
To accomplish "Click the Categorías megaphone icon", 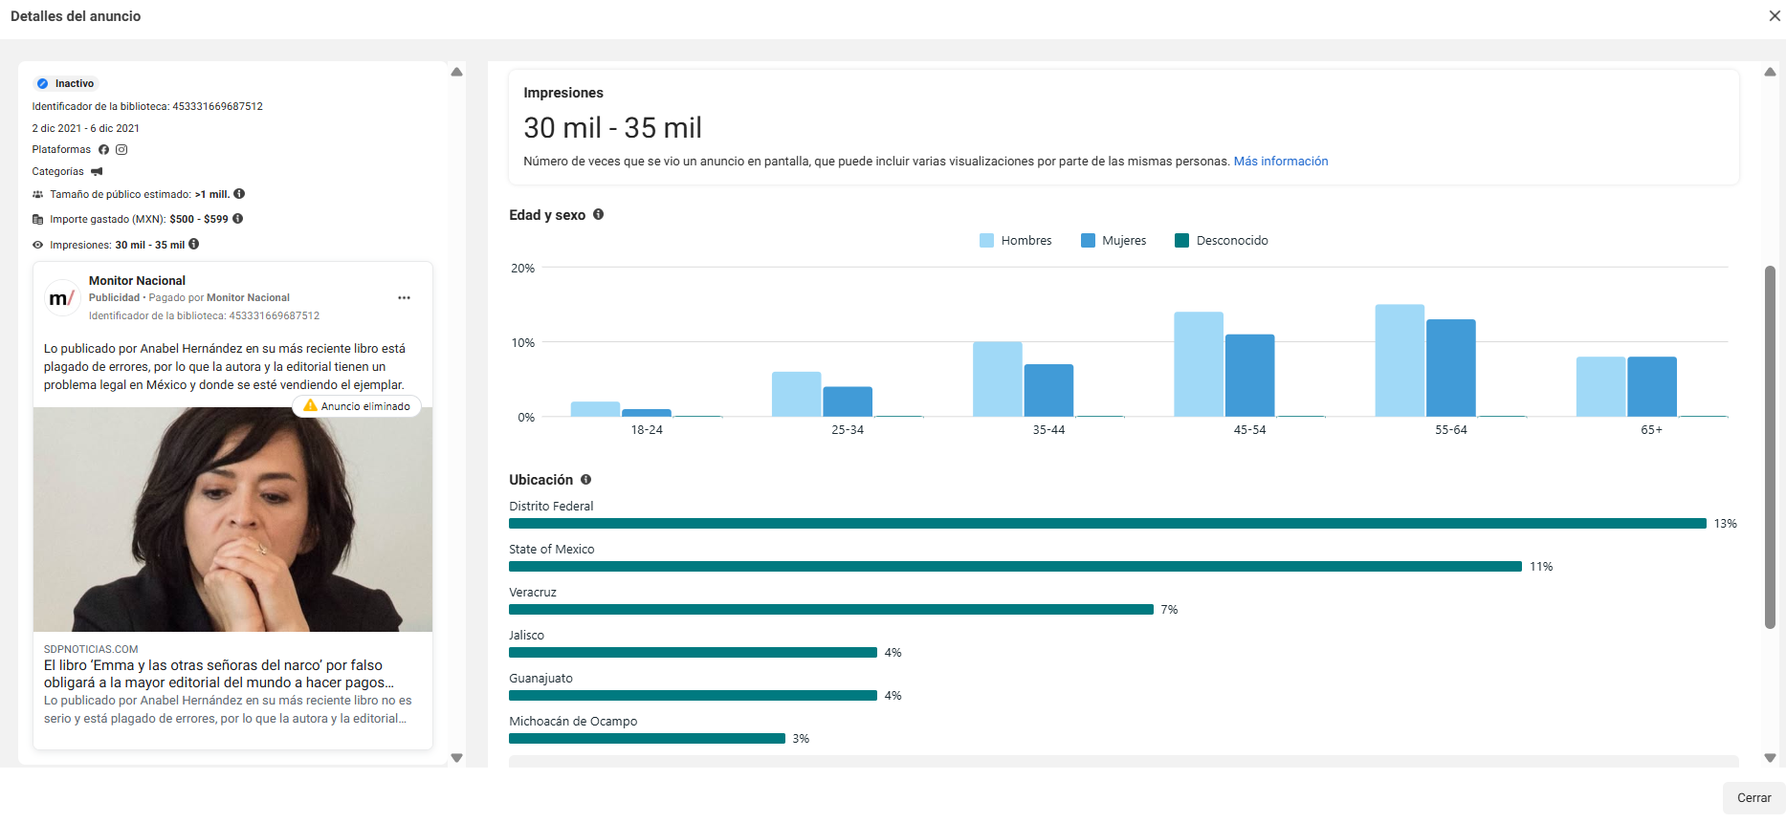I will pyautogui.click(x=97, y=172).
